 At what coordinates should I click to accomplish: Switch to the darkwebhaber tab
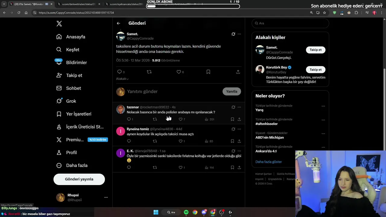click(78, 4)
